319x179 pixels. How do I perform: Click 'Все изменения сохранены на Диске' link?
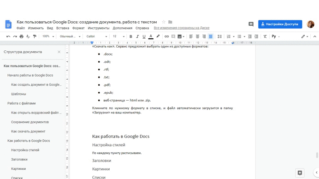pos(182,28)
